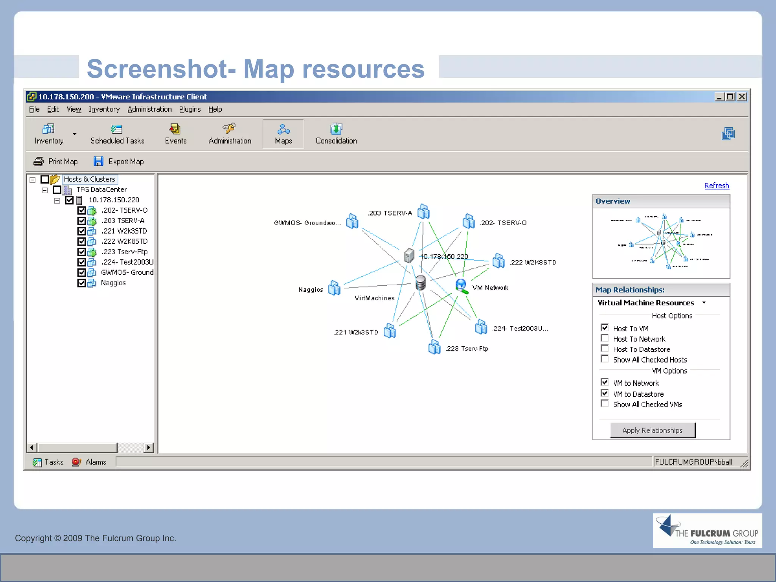Select the .221 W2k3STD VM node in map
Screen dimensions: 776x582
(390, 330)
